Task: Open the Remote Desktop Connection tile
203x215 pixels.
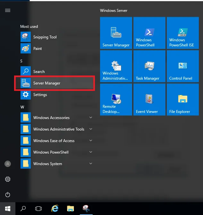Action: pos(116,100)
